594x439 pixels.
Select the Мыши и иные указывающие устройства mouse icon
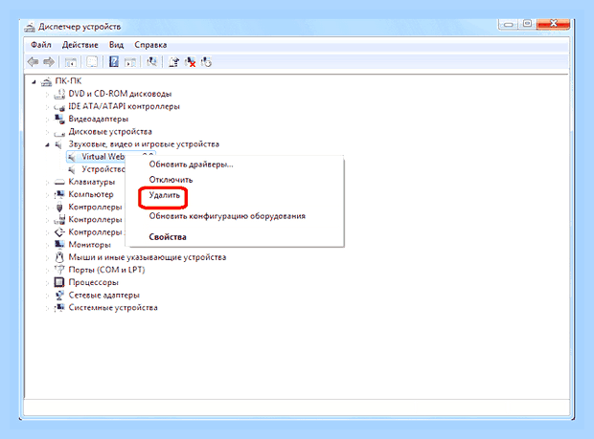pos(59,257)
